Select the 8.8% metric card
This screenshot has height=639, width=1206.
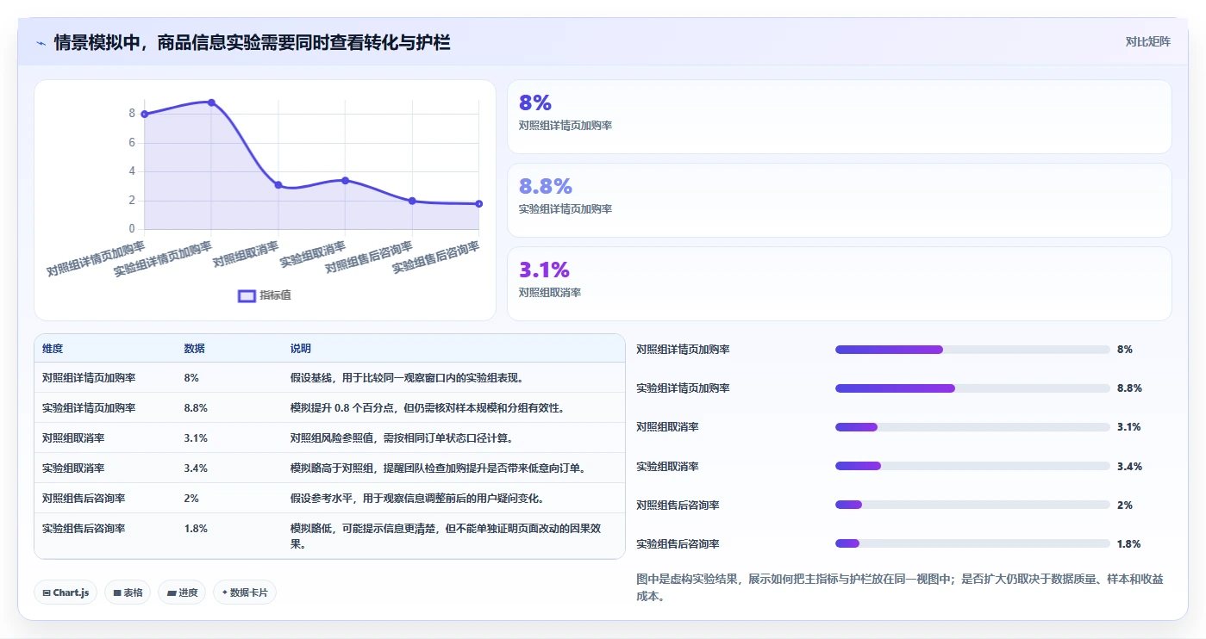(839, 201)
